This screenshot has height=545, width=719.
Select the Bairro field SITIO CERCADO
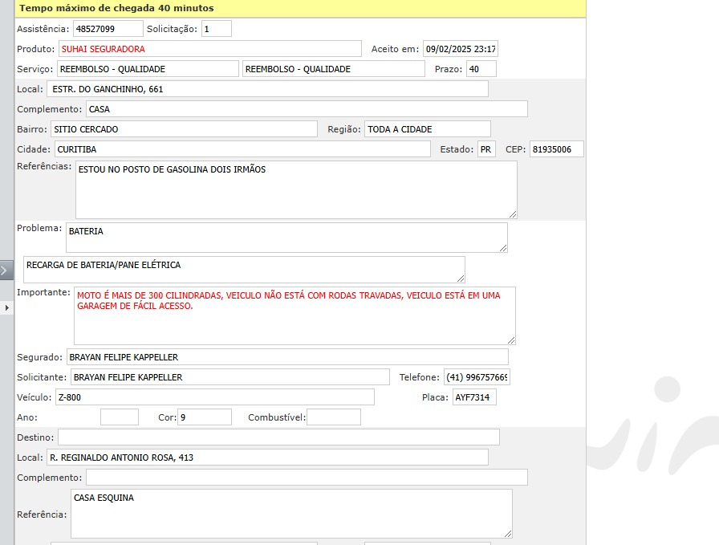pyautogui.click(x=184, y=129)
